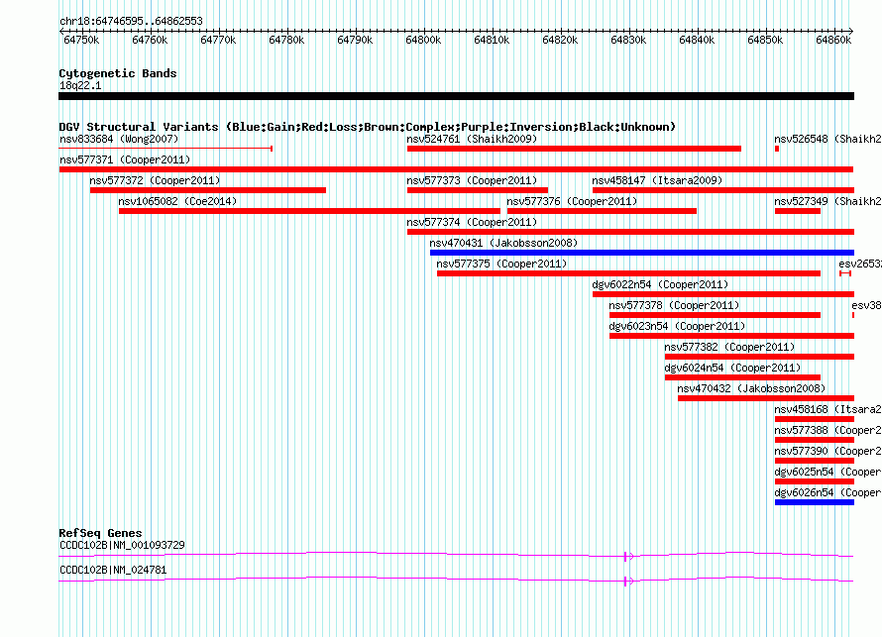Image resolution: width=882 pixels, height=637 pixels.
Task: Click the nsv458147 (Itsara2009) label
Action: pos(657,180)
